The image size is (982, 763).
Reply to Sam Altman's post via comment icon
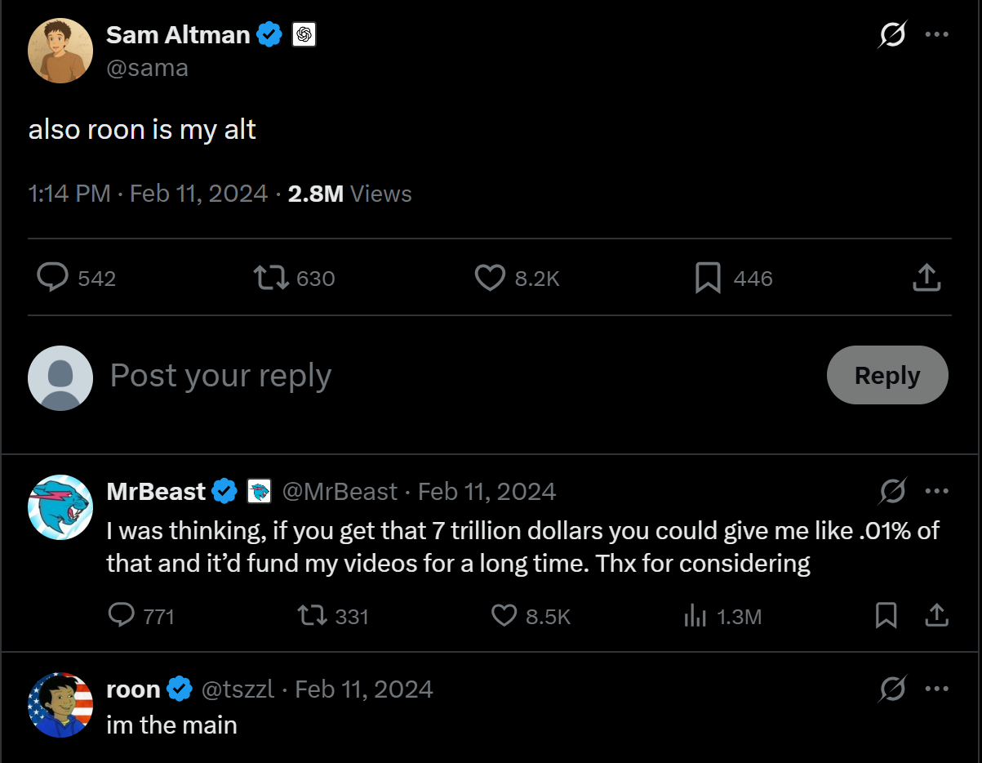[53, 278]
